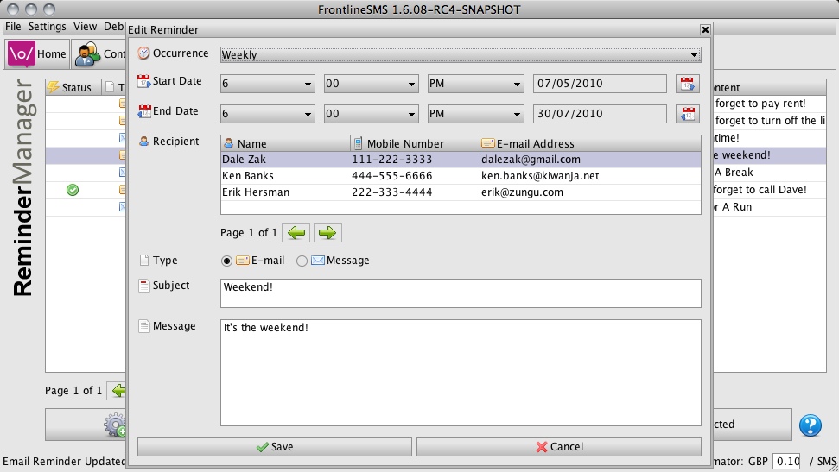Click 'A Break' reminder row in background
The image size is (839, 472).
pyautogui.click(x=769, y=173)
